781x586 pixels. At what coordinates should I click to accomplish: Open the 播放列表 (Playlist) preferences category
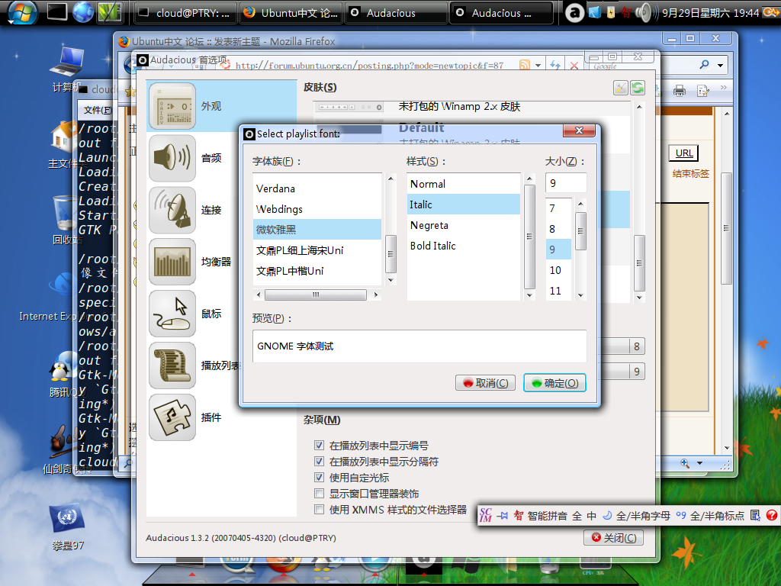pos(193,365)
